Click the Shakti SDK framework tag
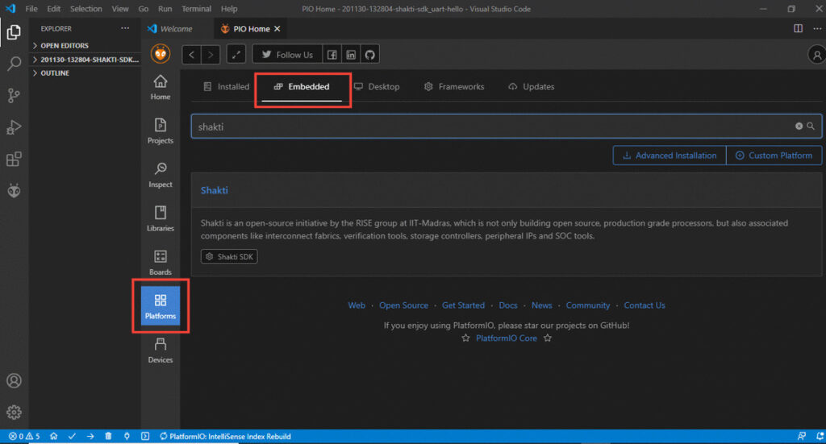 pyautogui.click(x=229, y=257)
